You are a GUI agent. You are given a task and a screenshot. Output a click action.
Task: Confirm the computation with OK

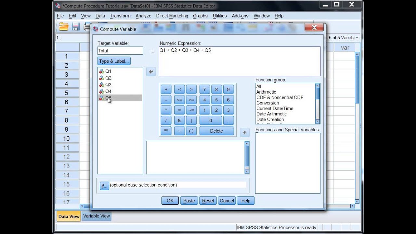pyautogui.click(x=170, y=201)
